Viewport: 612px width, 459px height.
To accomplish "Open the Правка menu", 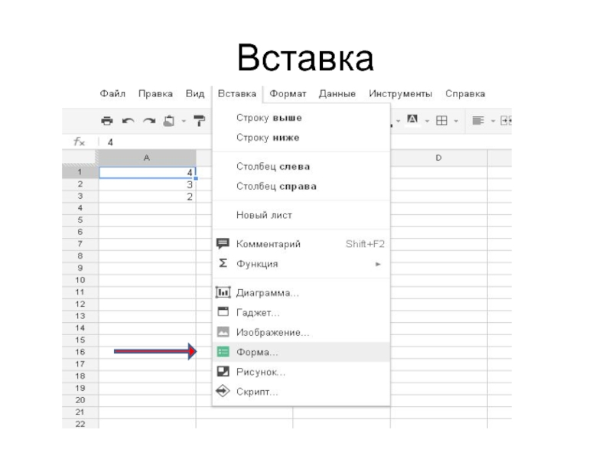I will pos(155,93).
